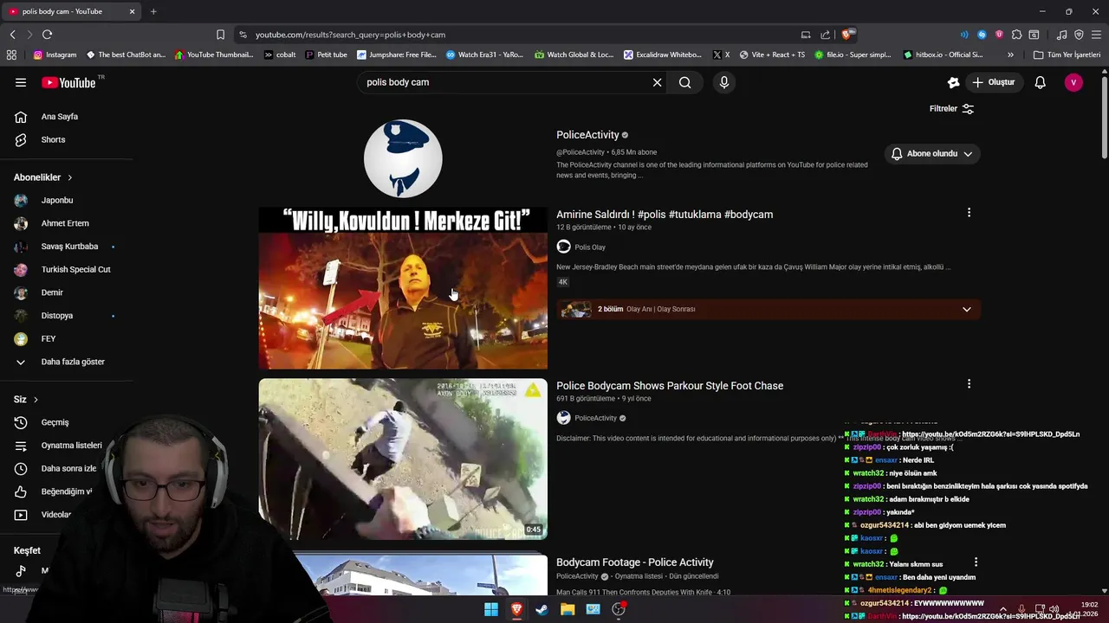This screenshot has width=1109, height=623.
Task: Open a new browser tab with plus
Action: click(x=153, y=11)
